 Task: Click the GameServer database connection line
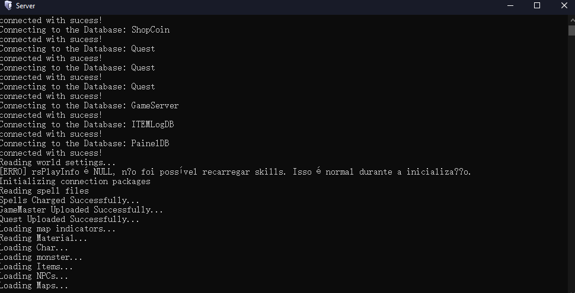point(89,105)
